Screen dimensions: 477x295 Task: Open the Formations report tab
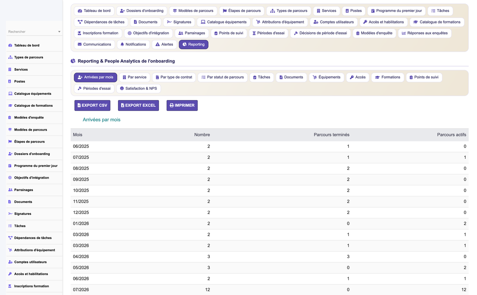tap(388, 77)
